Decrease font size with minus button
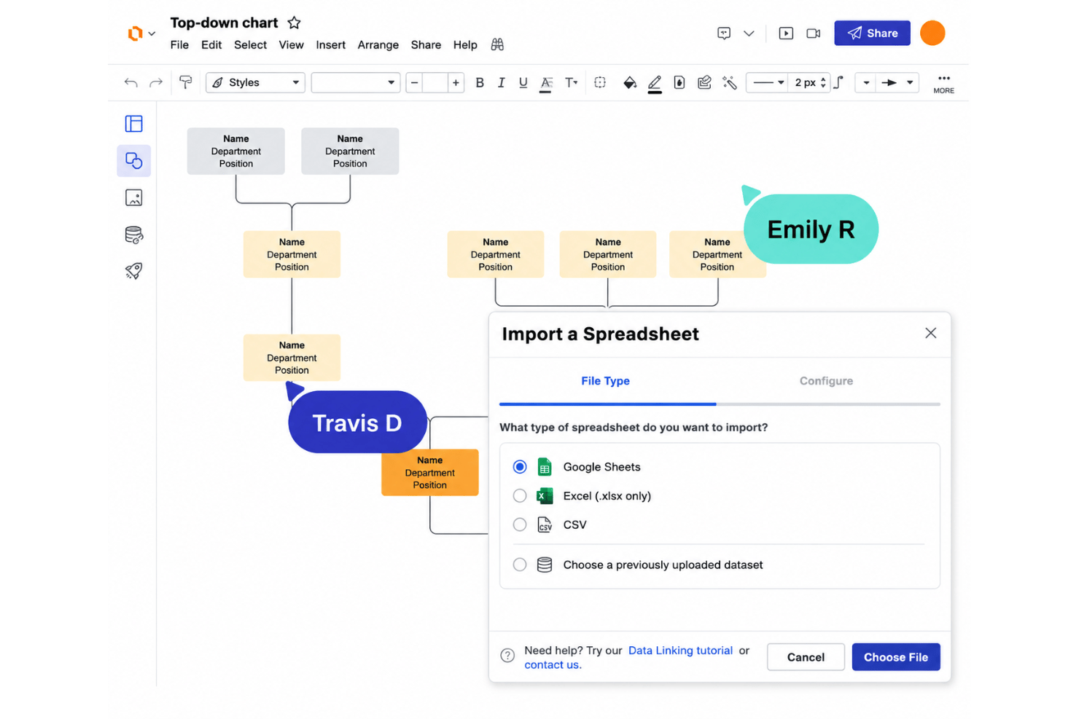 click(414, 83)
